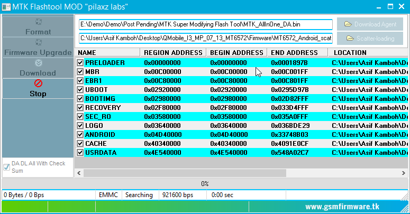The image size is (410, 214).
Task: Sort by REGION ADDRESS column header
Action: [174, 52]
